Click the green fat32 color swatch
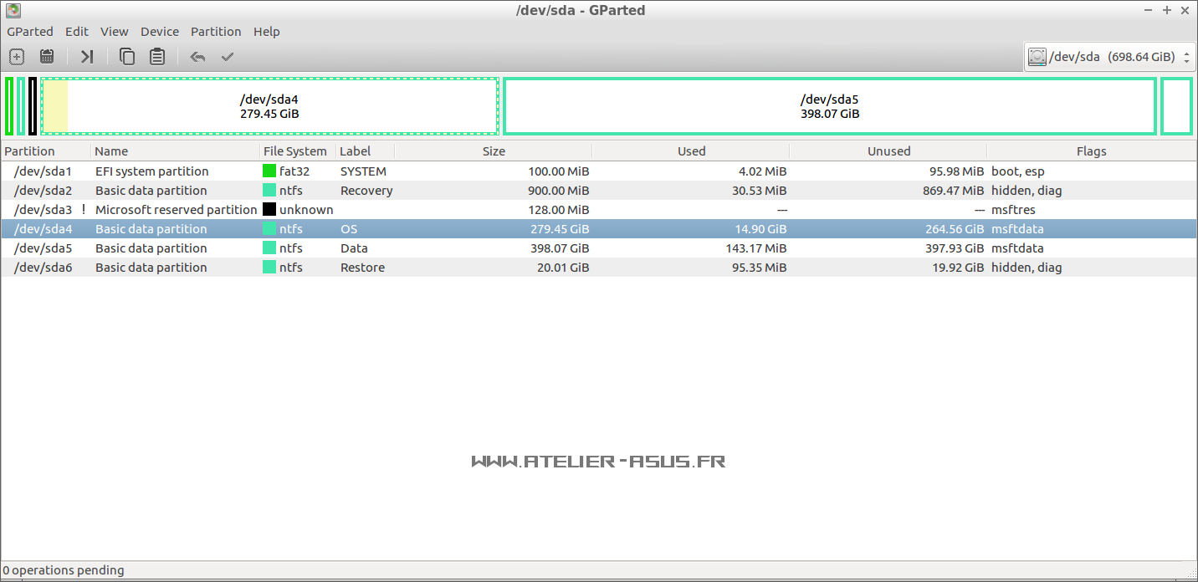1198x582 pixels. coord(269,171)
